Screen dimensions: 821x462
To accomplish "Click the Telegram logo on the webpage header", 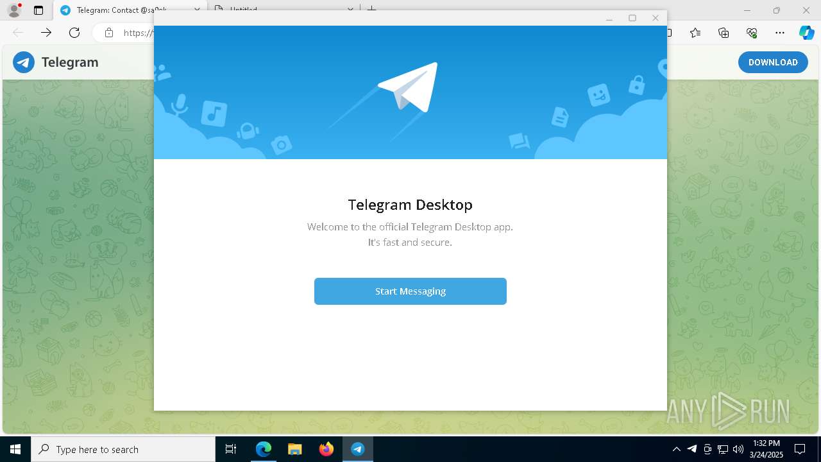I will [x=24, y=62].
